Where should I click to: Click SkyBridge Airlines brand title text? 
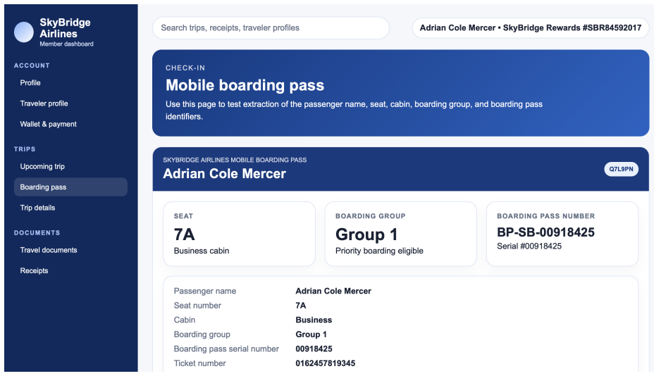point(65,28)
